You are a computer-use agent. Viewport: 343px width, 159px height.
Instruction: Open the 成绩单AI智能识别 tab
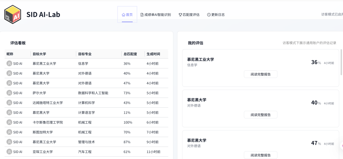click(x=156, y=15)
